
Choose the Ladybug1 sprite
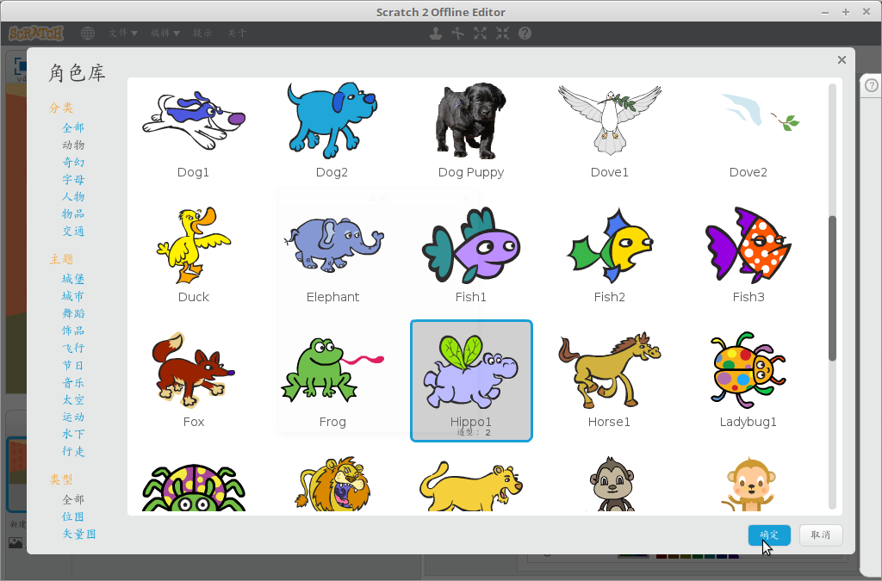tap(748, 380)
